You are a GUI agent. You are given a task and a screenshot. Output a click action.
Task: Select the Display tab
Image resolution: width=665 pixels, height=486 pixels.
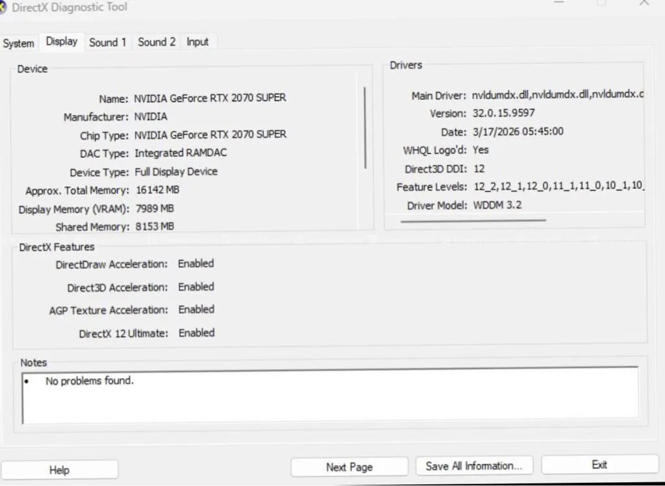pos(62,42)
